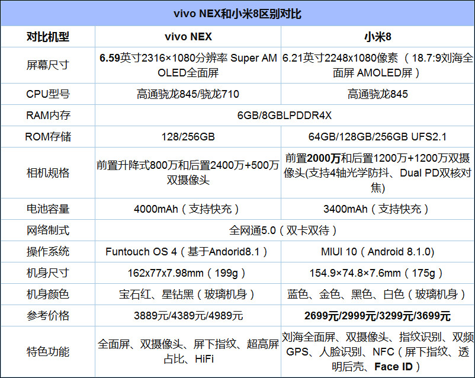
Task: Click 小米8 screen spec '6.21英寸2248x1080像素'
Action: tap(377, 65)
